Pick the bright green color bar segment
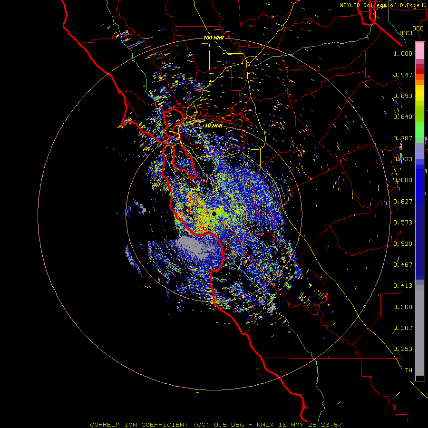Image resolution: width=428 pixels, height=428 pixels. [420, 129]
